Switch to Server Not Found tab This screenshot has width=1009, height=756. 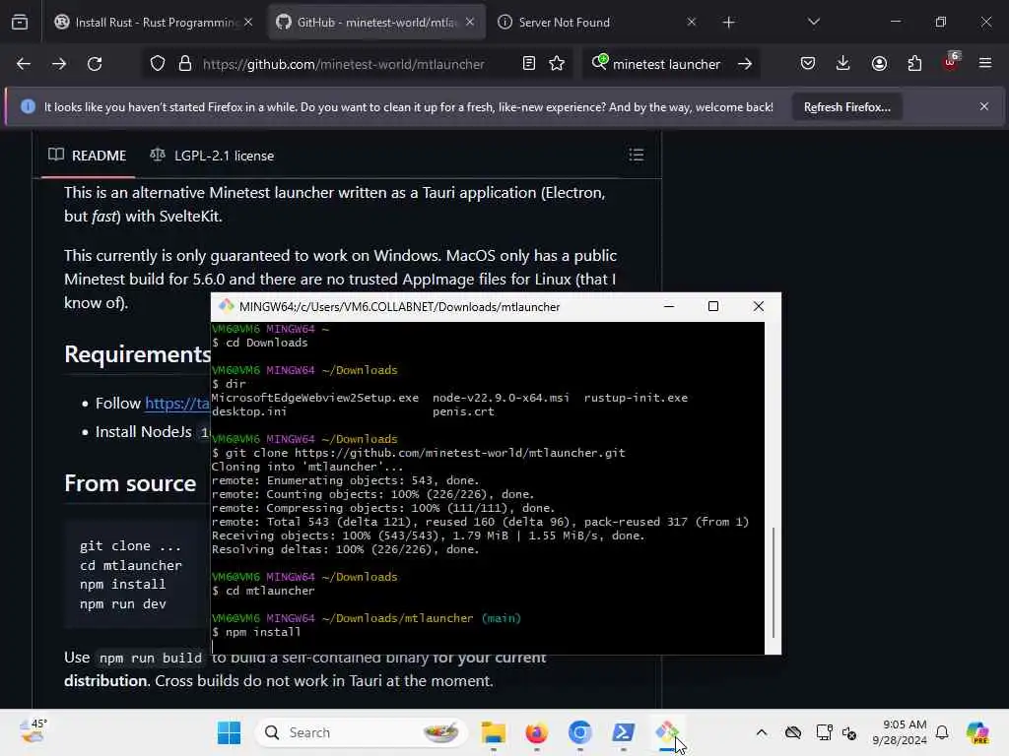(x=598, y=23)
